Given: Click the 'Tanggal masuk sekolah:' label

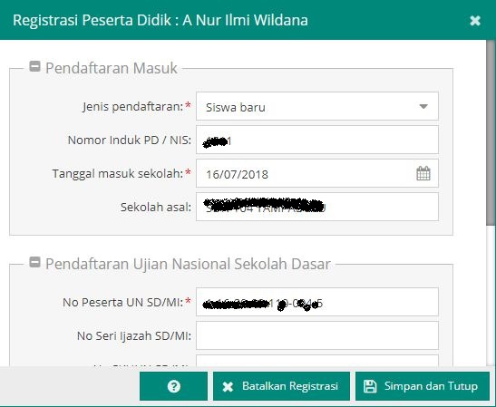Looking at the screenshot, I should tap(118, 174).
